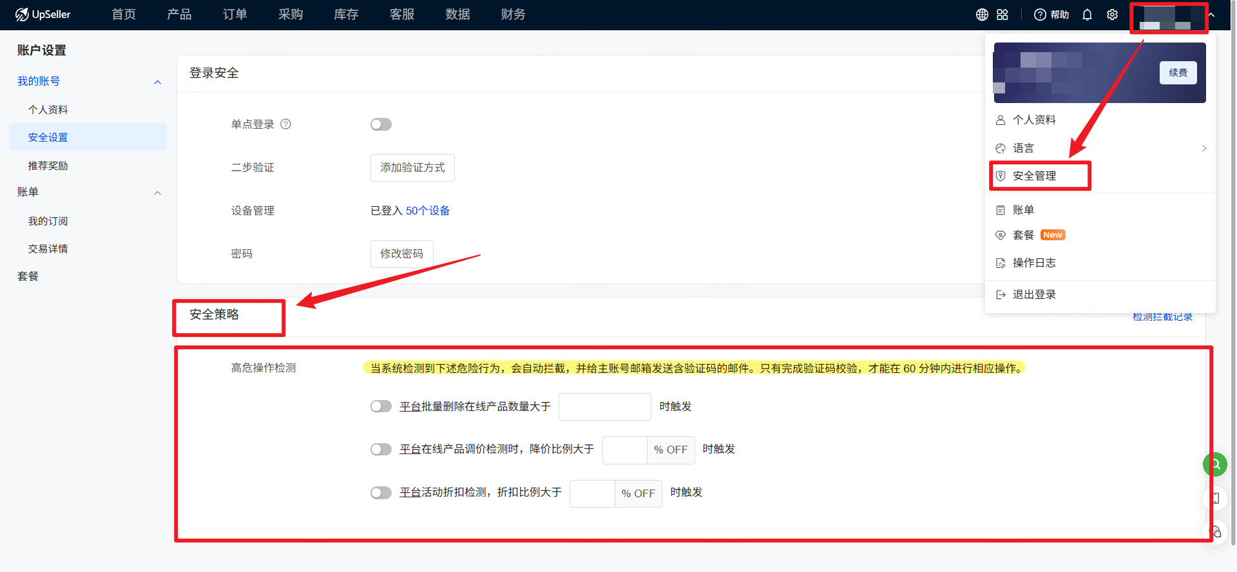Click the 添加验证方式 button
This screenshot has height=572, width=1237.
pos(412,167)
